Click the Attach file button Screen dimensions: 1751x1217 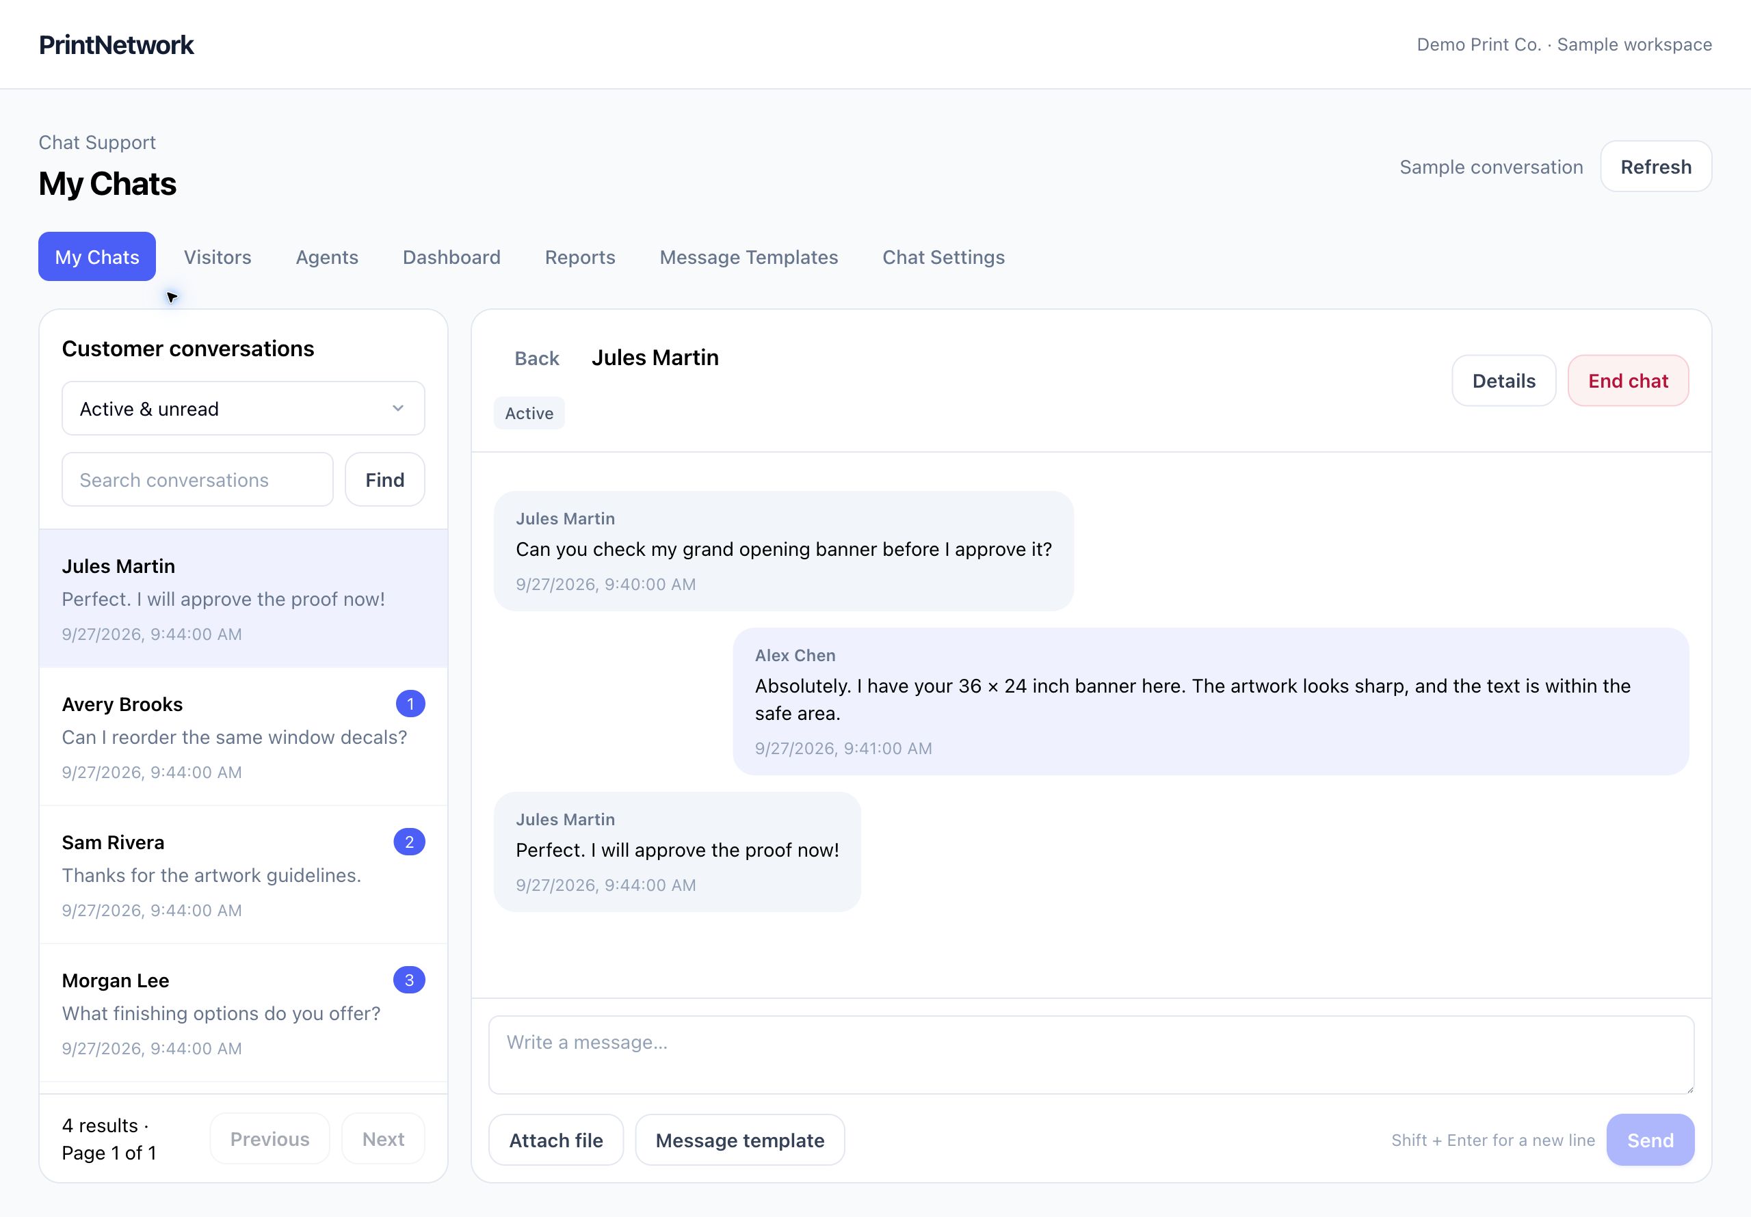click(556, 1140)
